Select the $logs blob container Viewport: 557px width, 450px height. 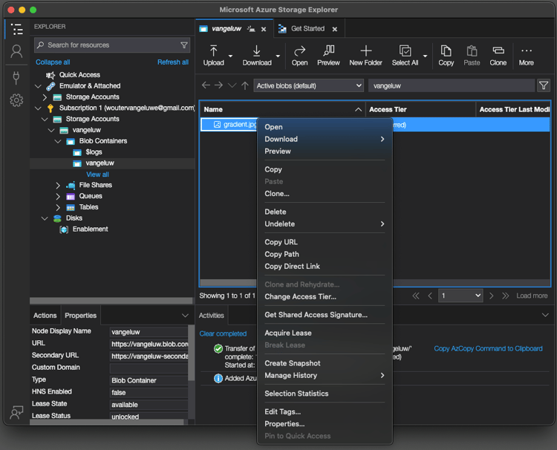pyautogui.click(x=94, y=152)
